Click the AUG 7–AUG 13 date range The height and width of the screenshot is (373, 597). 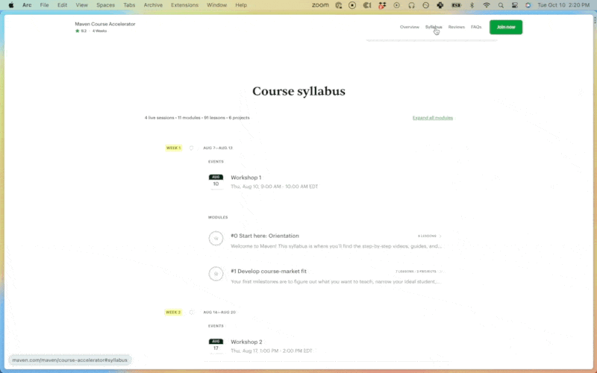point(218,148)
